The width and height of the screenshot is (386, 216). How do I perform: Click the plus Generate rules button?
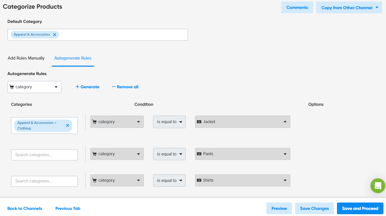click(x=87, y=87)
